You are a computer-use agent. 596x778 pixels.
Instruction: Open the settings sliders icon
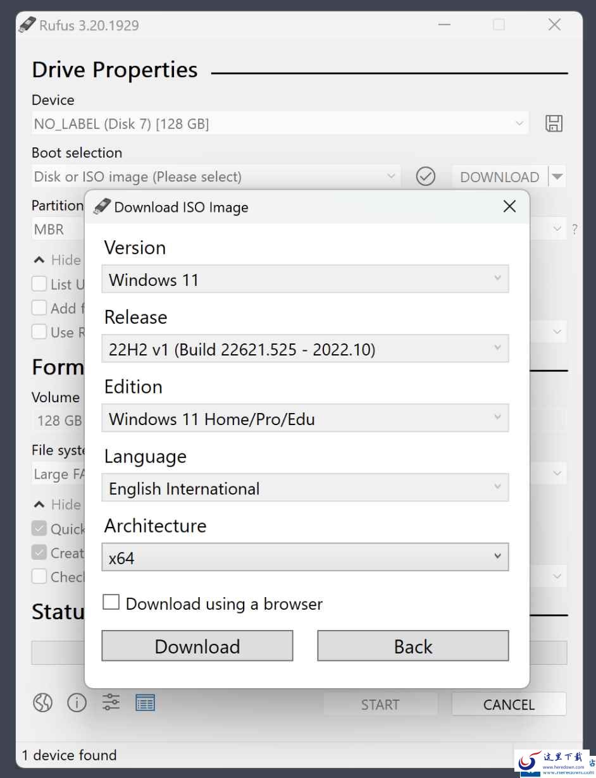coord(111,702)
